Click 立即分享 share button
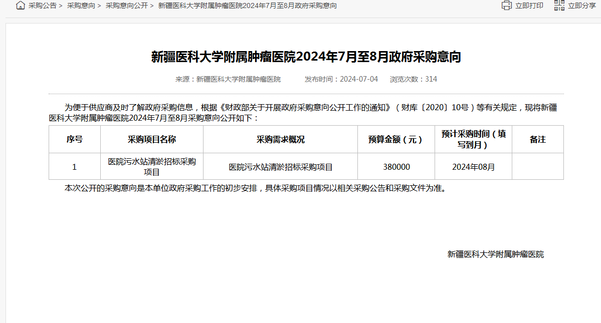Viewport: 601px width, 323px height. tap(582, 6)
